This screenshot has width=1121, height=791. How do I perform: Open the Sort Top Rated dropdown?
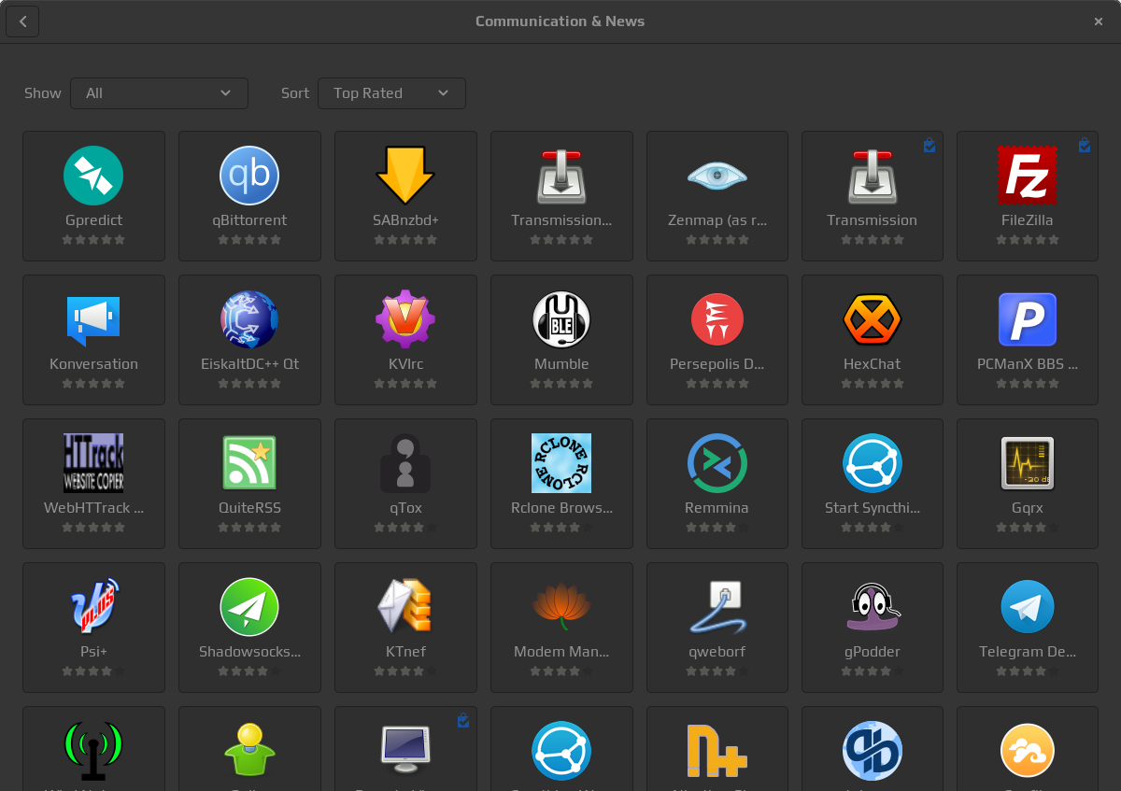tap(391, 93)
